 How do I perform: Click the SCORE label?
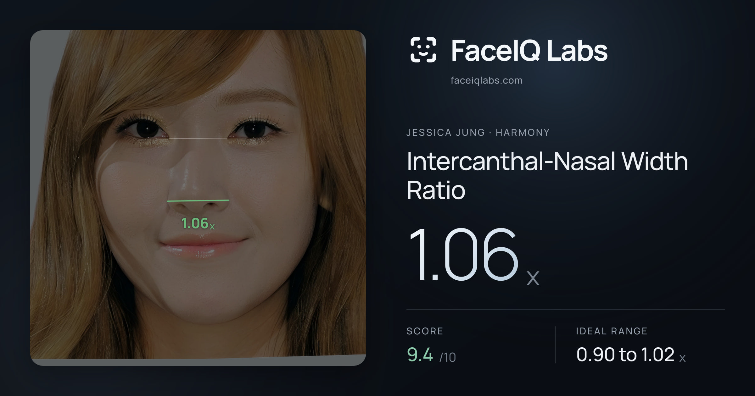pos(425,331)
